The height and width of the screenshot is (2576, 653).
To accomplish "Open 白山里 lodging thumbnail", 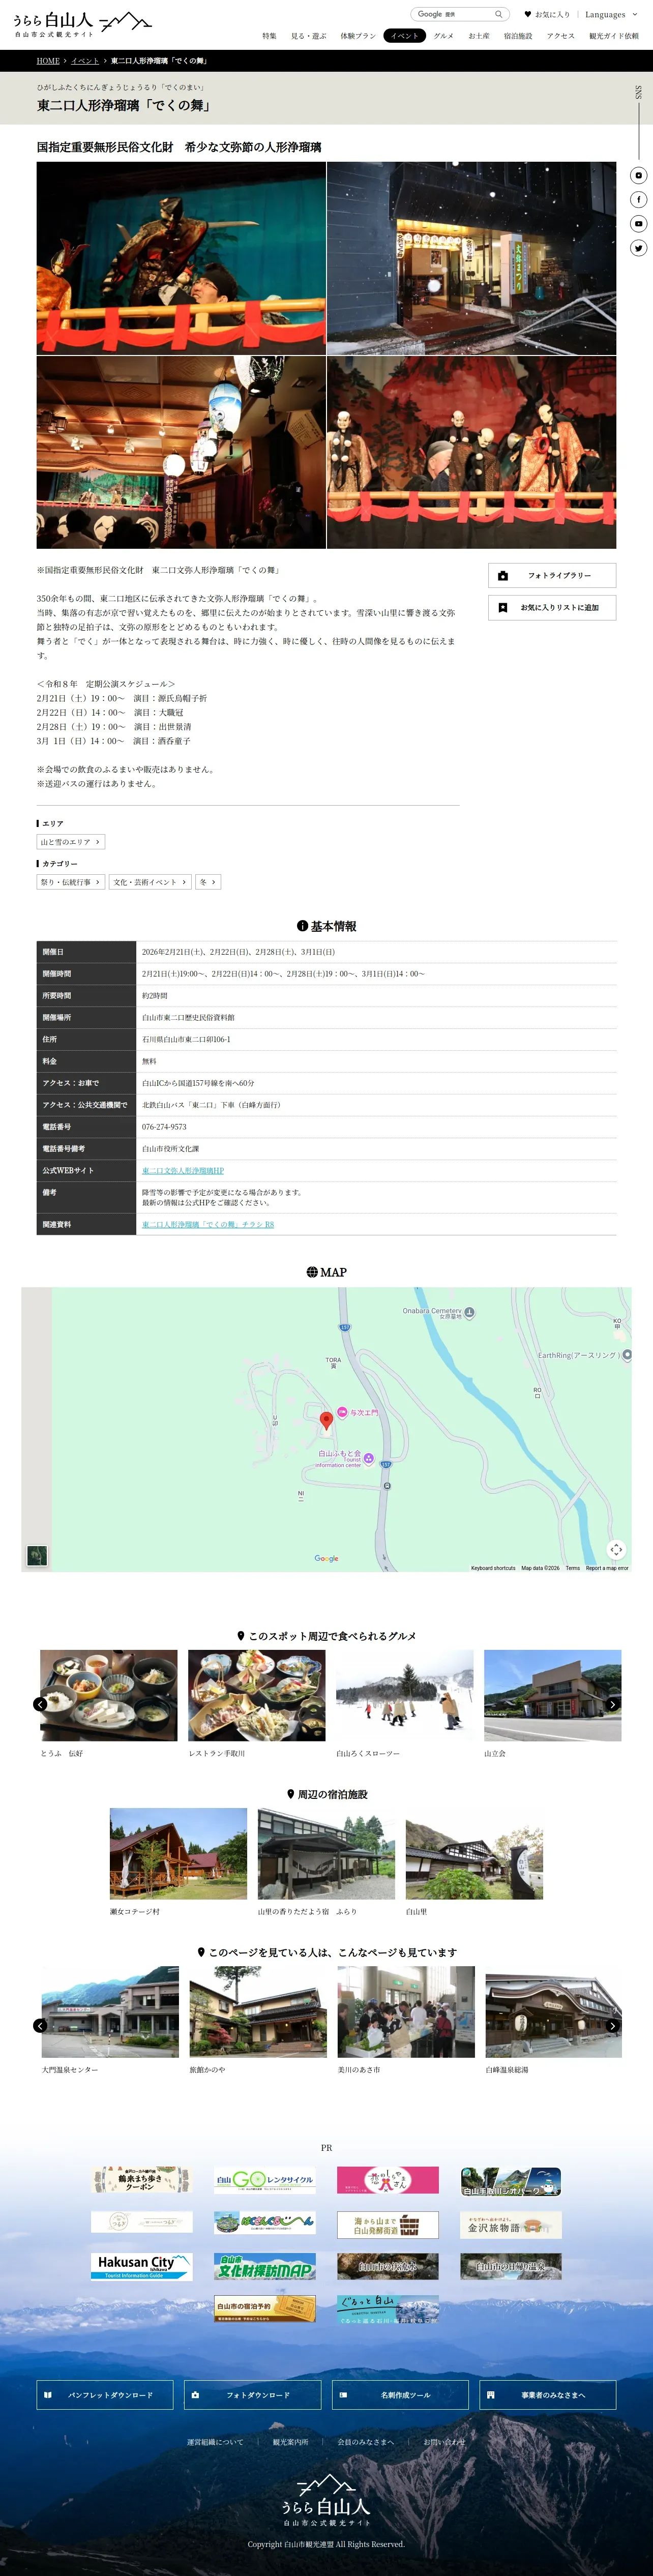I will coord(474,1854).
